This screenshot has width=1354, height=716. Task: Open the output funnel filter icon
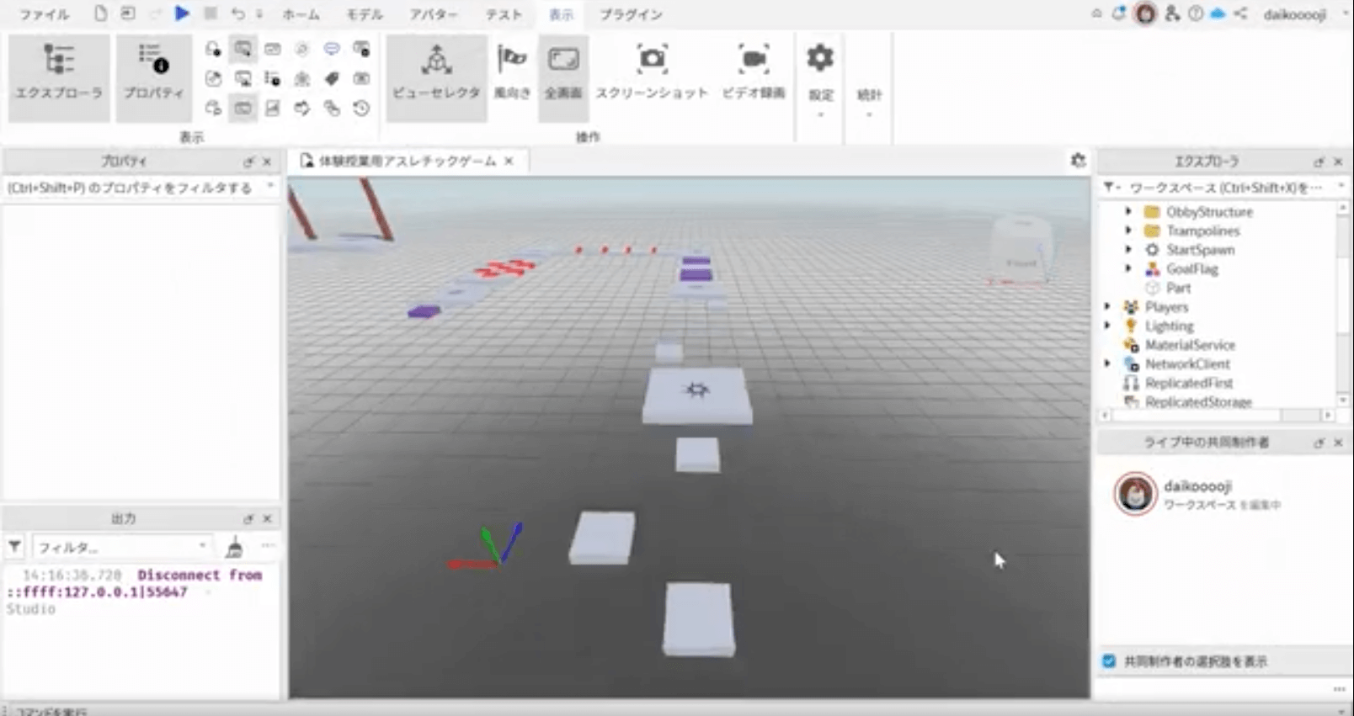(14, 547)
